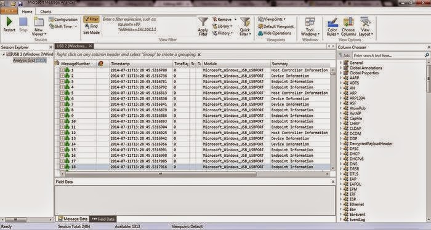
Task: Select Global Properties tree item
Action: pos(364,73)
